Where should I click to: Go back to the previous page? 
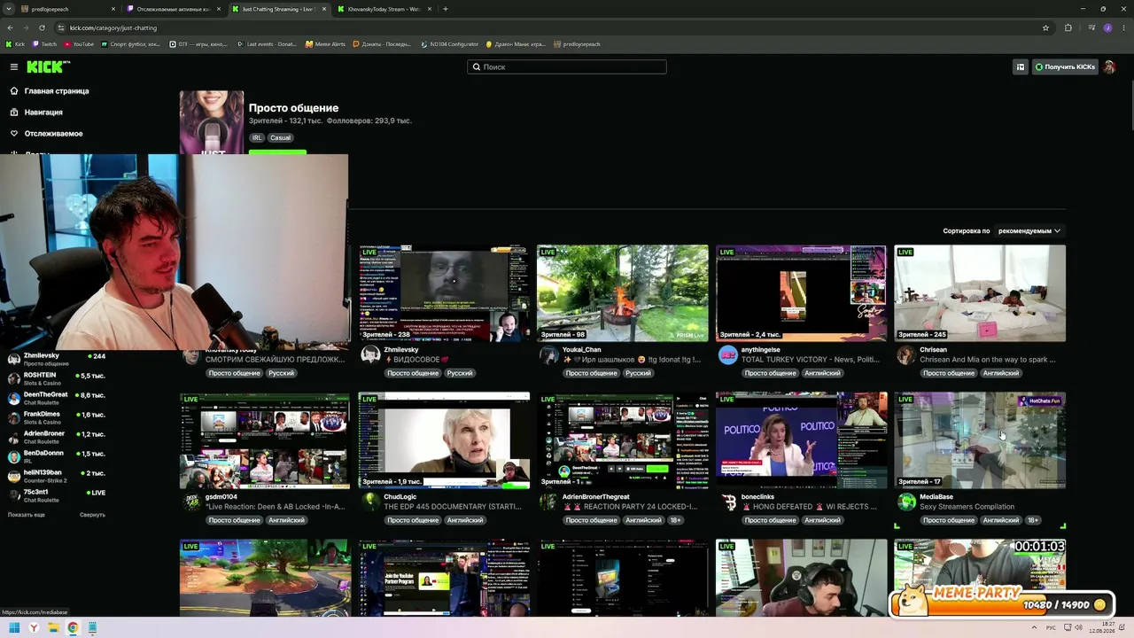10,27
